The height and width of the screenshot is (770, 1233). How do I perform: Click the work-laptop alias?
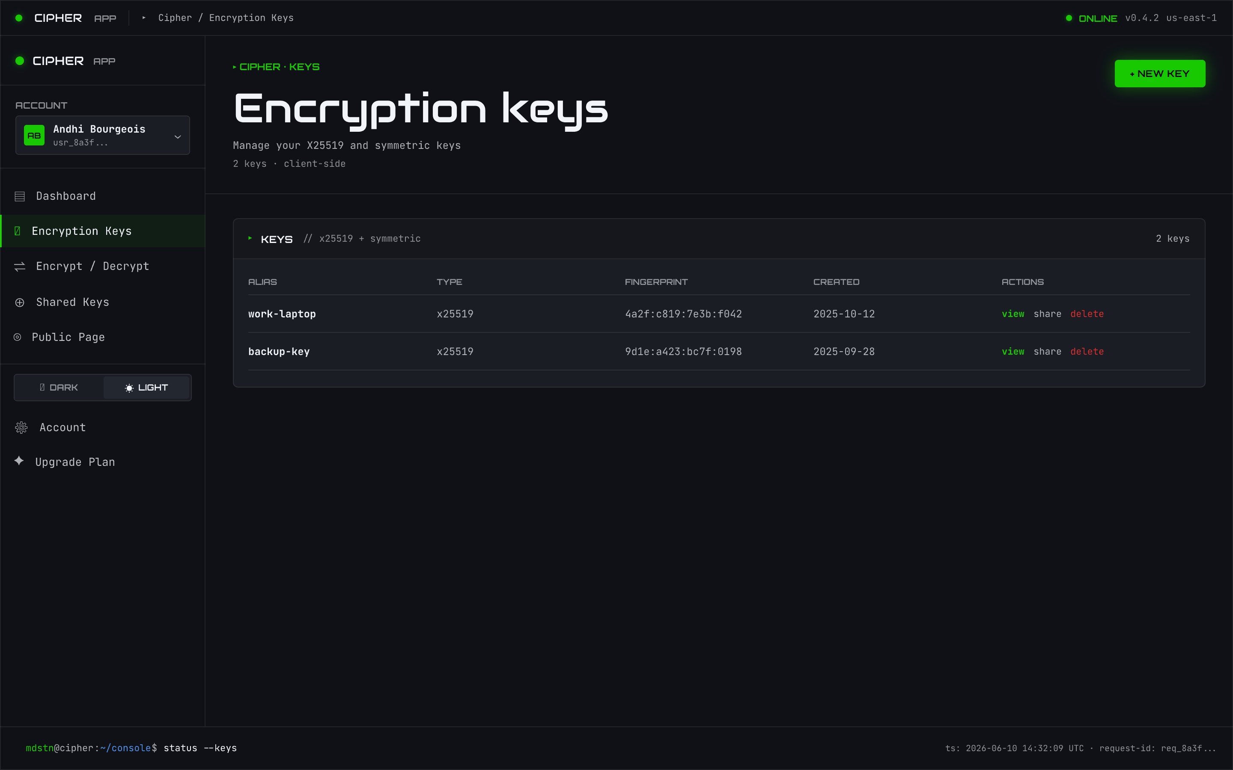click(282, 314)
